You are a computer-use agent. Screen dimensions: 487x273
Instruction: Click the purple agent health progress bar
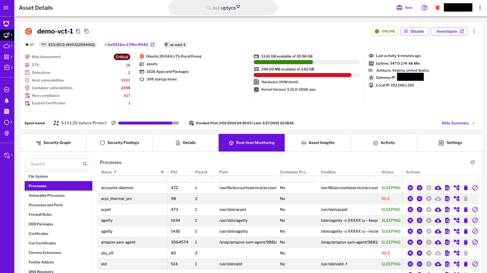pyautogui.click(x=149, y=123)
